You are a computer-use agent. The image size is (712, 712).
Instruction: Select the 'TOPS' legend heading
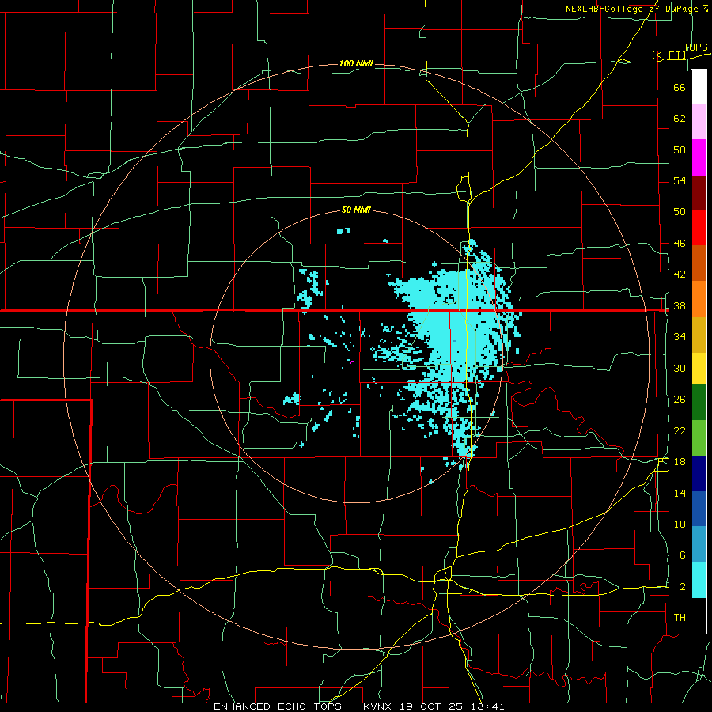tap(695, 47)
